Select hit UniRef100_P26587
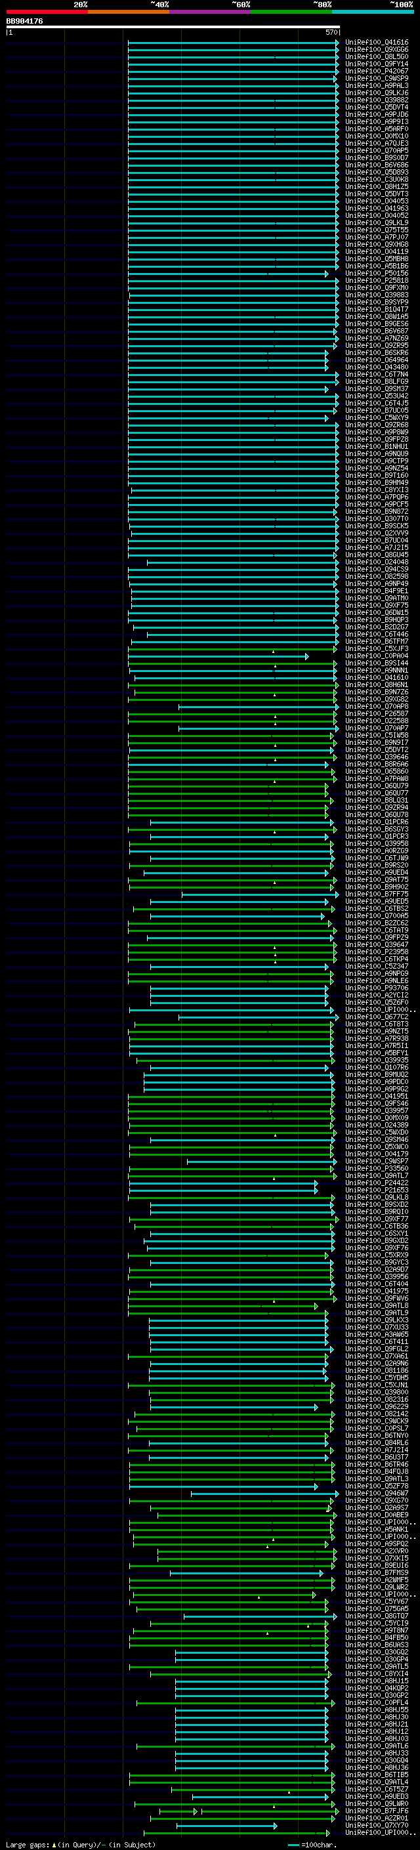 pyautogui.click(x=377, y=714)
